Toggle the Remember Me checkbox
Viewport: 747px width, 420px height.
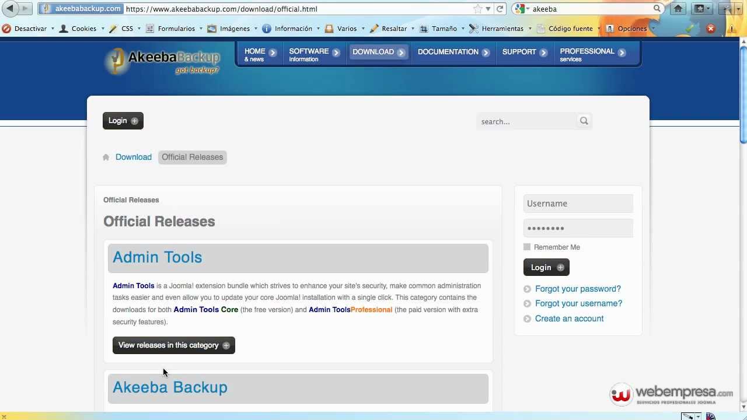[x=527, y=247]
